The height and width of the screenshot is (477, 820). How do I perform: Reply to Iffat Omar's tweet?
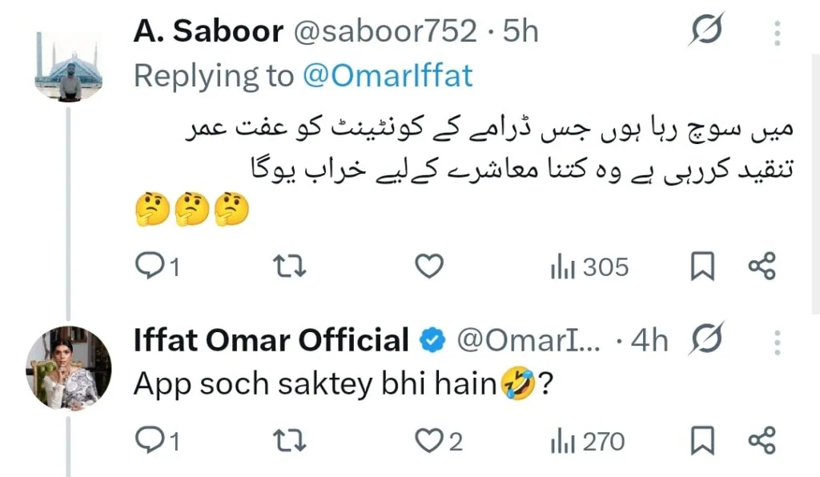pos(147,441)
